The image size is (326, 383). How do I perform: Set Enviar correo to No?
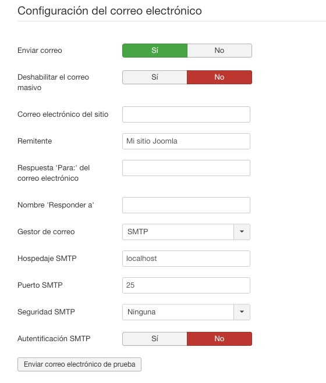[219, 51]
